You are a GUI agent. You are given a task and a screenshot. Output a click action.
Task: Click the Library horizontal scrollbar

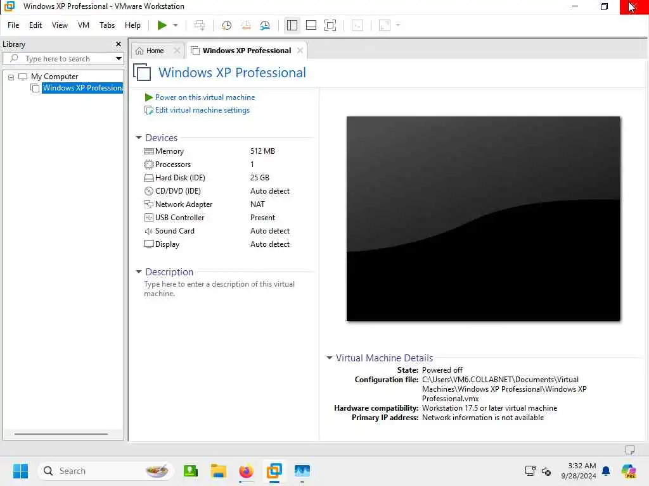(x=61, y=434)
